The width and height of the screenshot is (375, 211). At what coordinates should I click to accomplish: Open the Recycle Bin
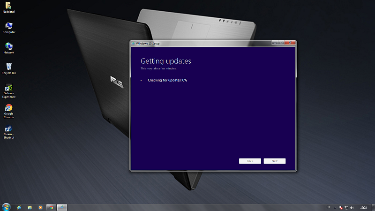[9, 68]
